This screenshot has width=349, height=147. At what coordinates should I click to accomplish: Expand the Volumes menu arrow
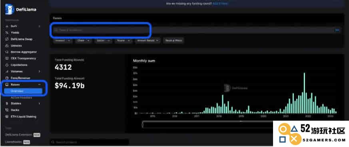tap(40, 72)
